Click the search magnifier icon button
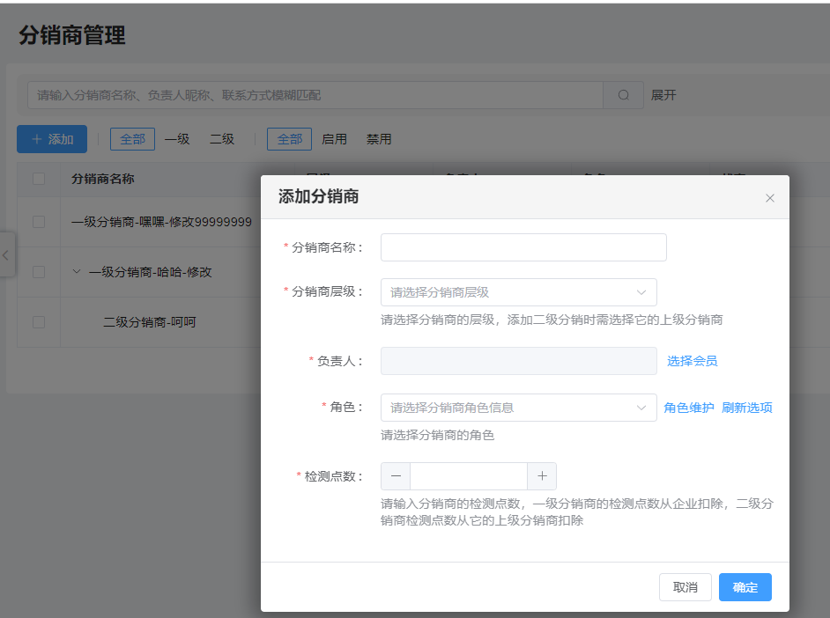The height and width of the screenshot is (618, 830). click(x=624, y=95)
